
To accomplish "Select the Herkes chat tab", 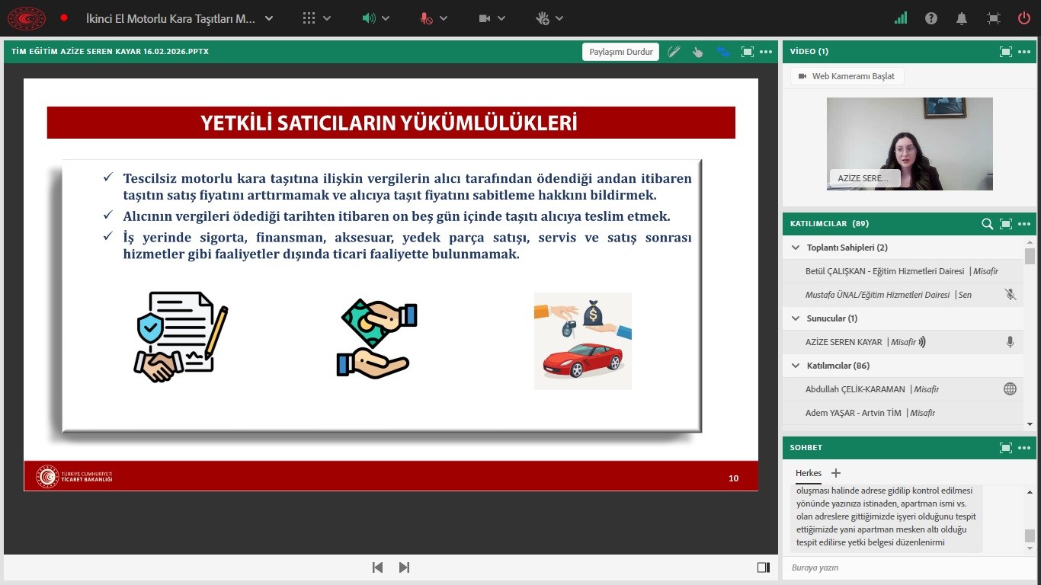I will click(x=809, y=473).
